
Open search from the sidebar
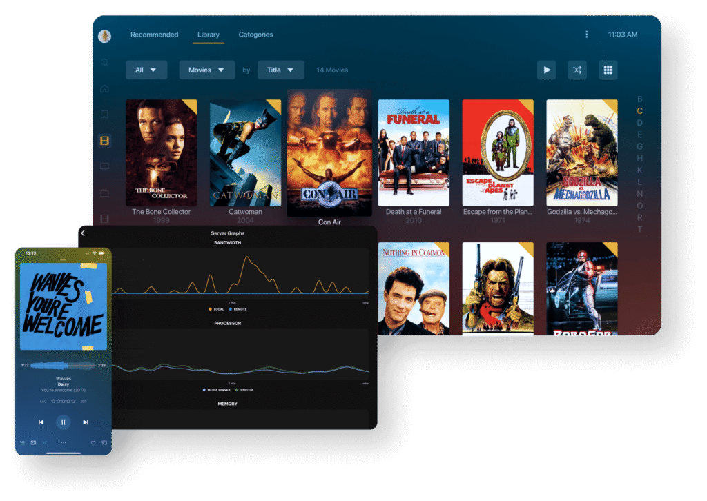point(104,62)
